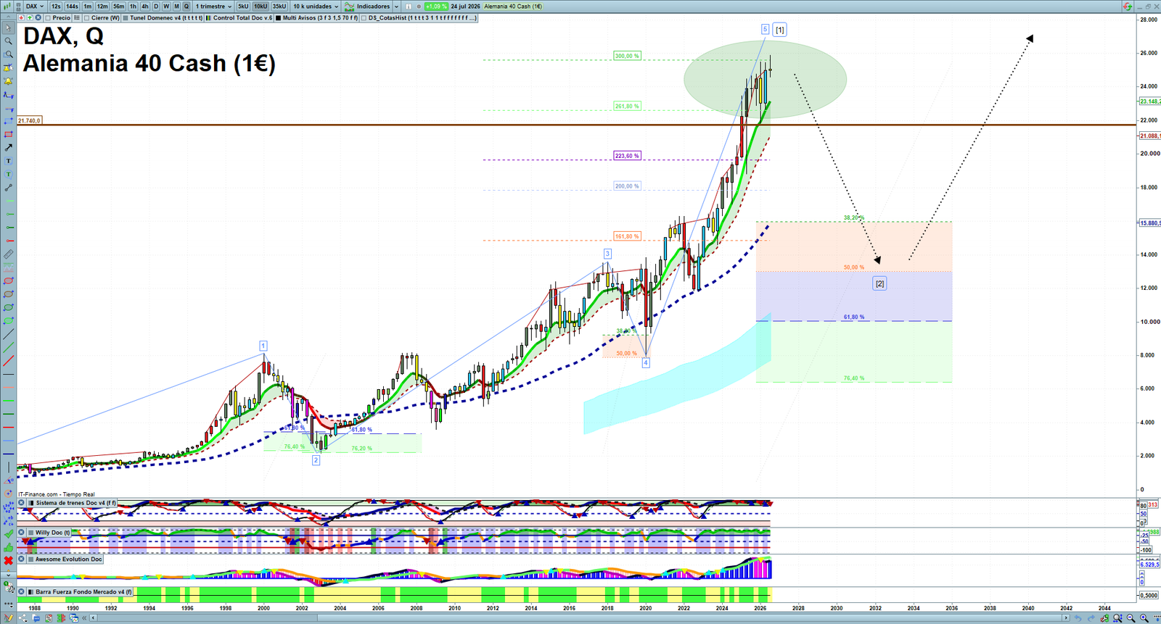Toggle the Precio checkbox
This screenshot has height=624, width=1161.
[48, 17]
